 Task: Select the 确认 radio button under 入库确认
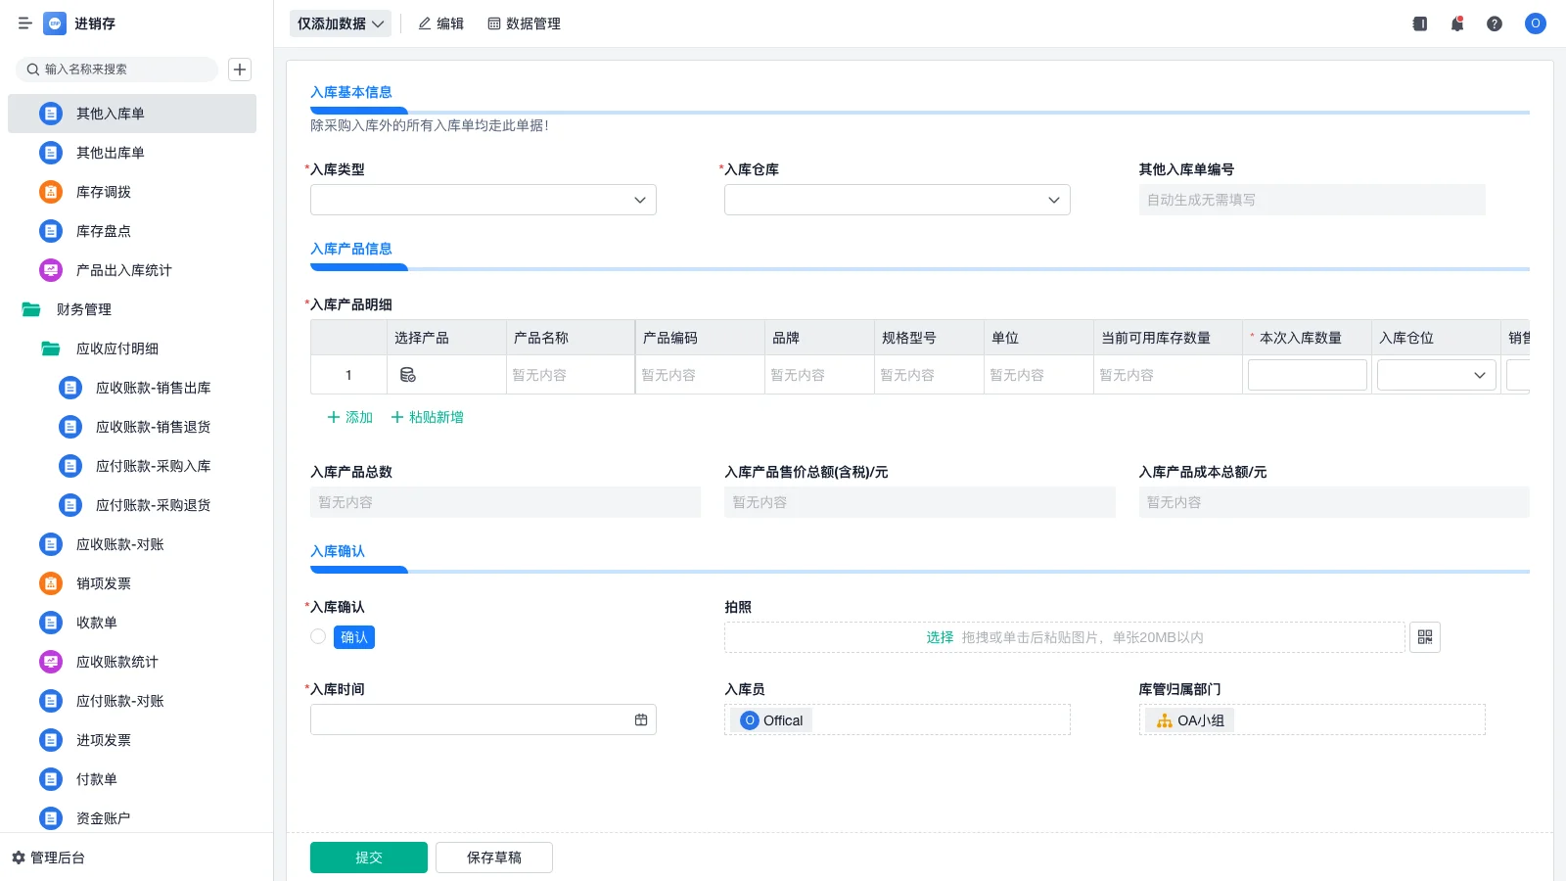318,636
